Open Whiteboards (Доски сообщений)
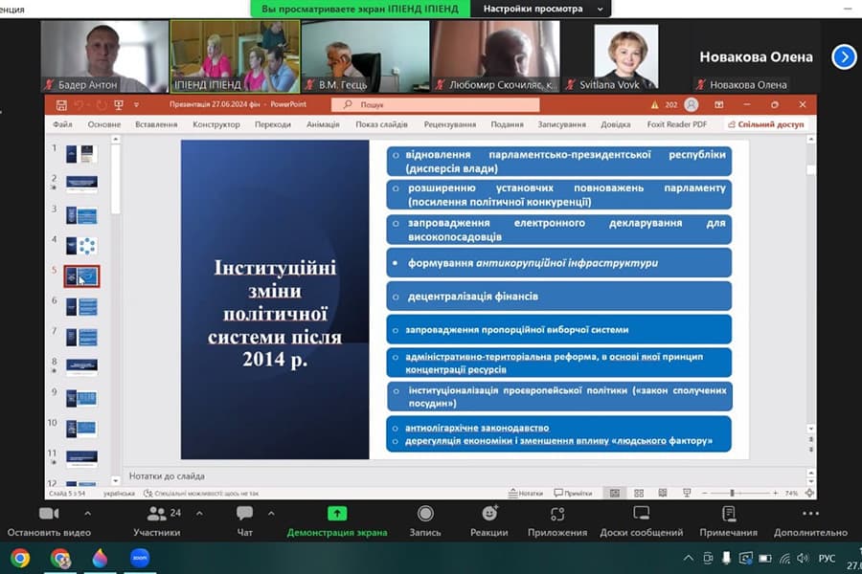 click(642, 519)
